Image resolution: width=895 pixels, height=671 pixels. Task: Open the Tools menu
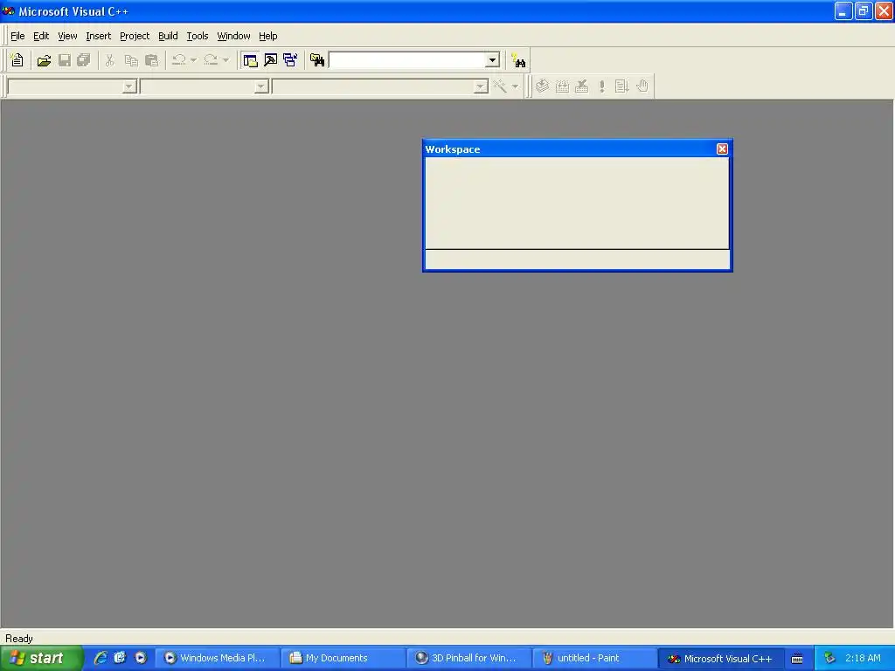(x=198, y=36)
